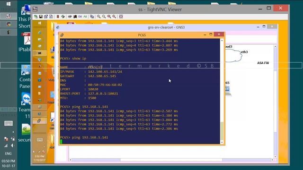Screen dimensions: 303x170
Task: Click TightVNC New connection toolbar icon
Action: coord(36,17)
